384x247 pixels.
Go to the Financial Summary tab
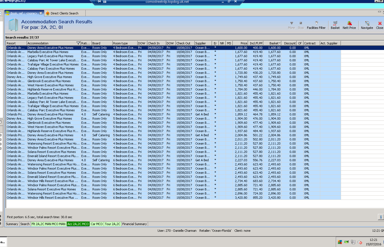[x=134, y=224]
